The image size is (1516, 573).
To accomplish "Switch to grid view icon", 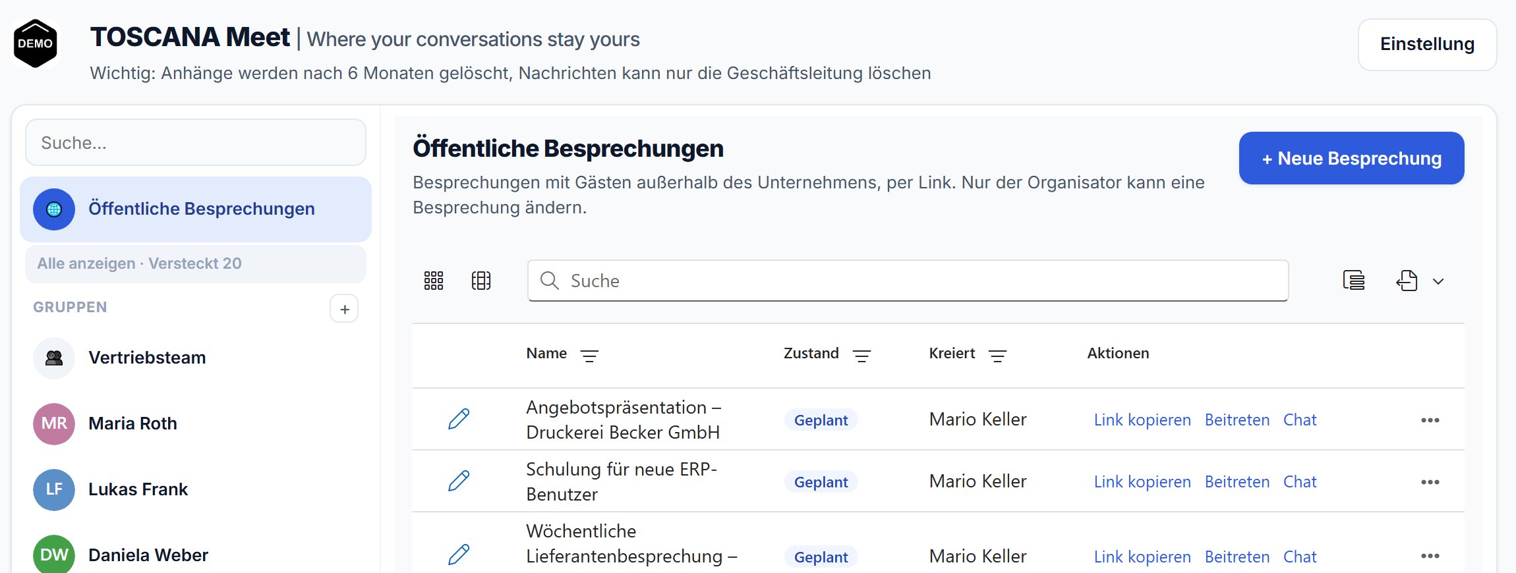I will coord(434,281).
